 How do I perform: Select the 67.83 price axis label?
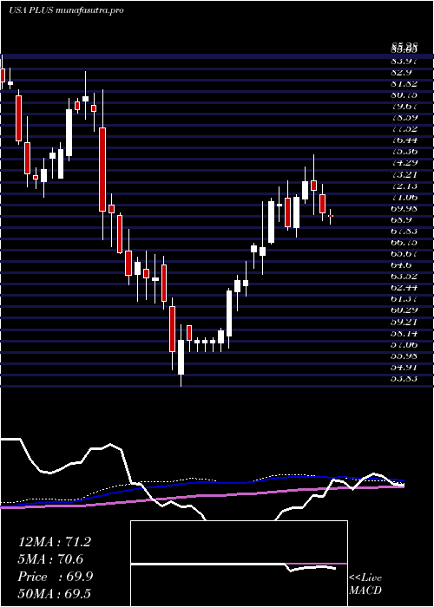[404, 232]
